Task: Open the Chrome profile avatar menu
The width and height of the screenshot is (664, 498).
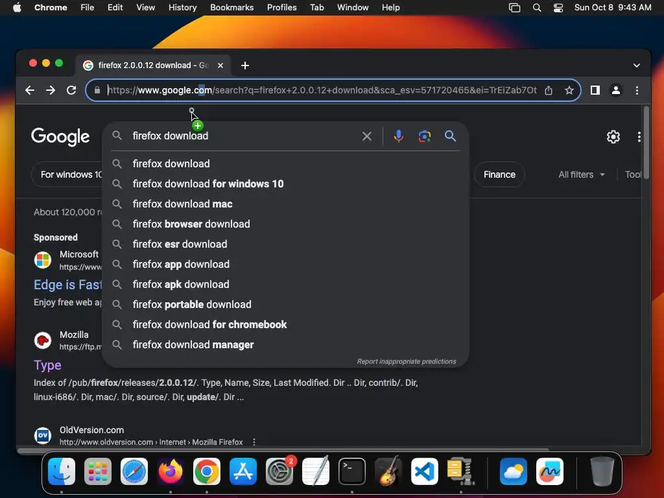Action: 616,90
